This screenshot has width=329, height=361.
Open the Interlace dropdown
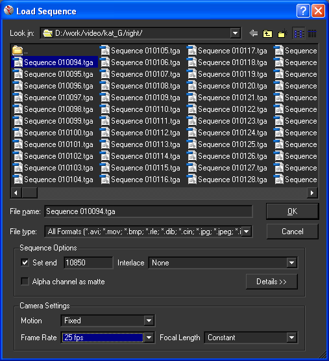pyautogui.click(x=292, y=263)
